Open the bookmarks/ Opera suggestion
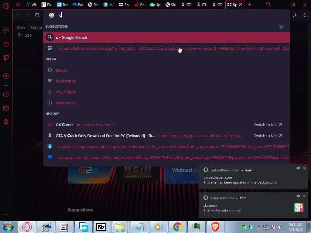The width and height of the screenshot is (311, 233). [x=166, y=81]
